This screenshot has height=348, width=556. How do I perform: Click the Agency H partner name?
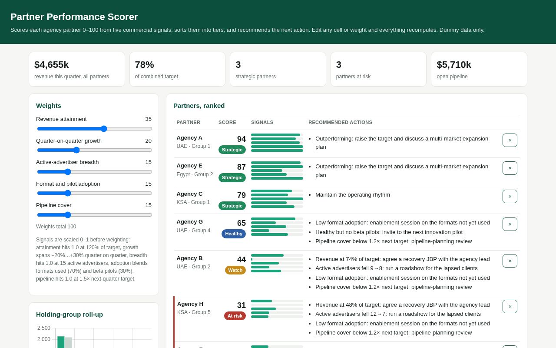[x=190, y=304]
